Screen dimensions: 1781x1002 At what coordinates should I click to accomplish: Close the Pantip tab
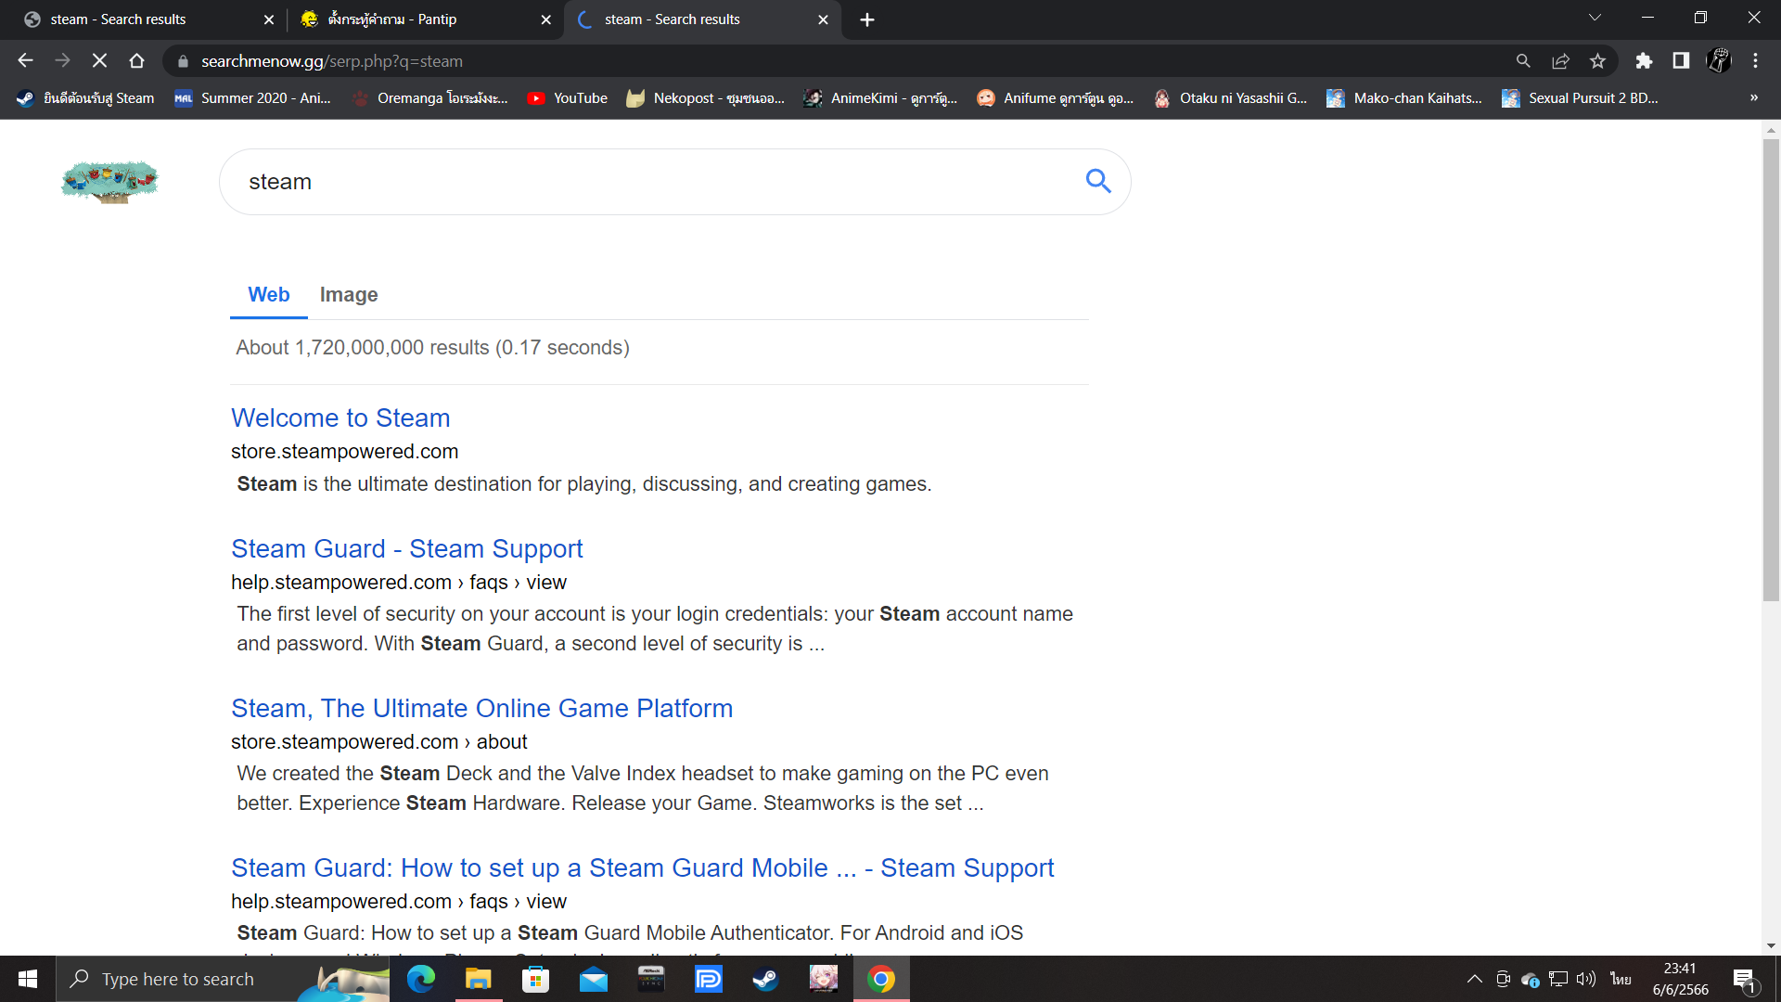[x=546, y=19]
